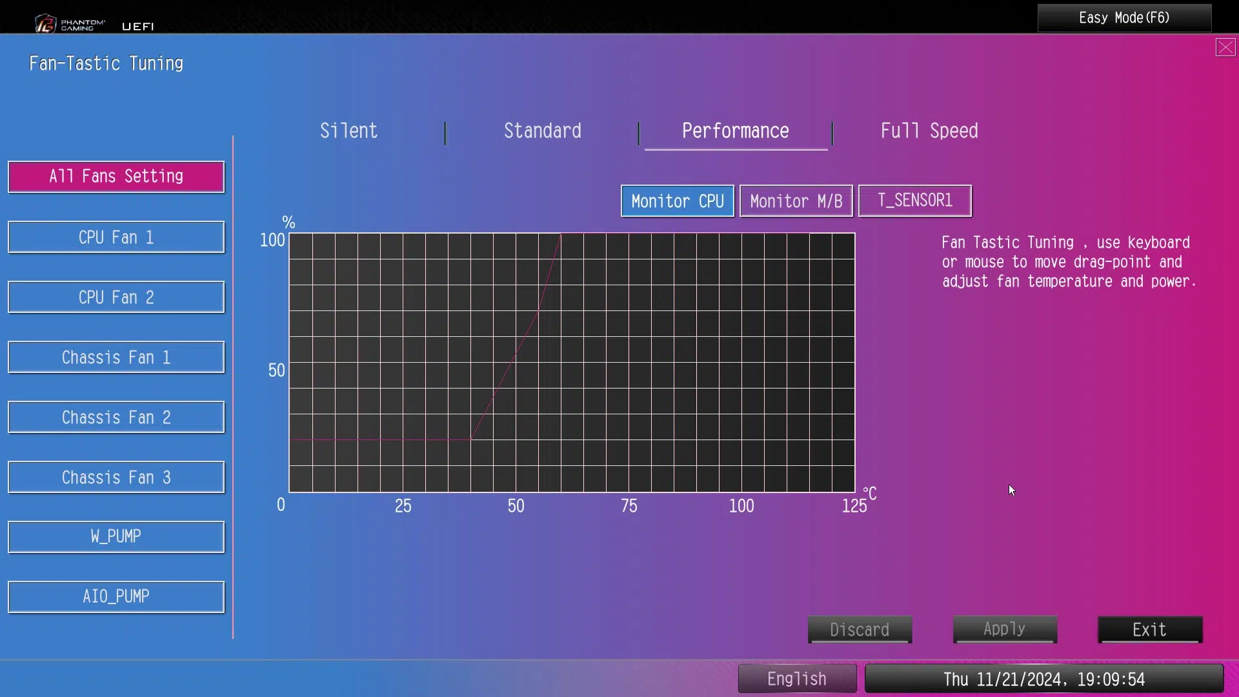
Task: Click the Exit button
Action: [x=1150, y=630]
